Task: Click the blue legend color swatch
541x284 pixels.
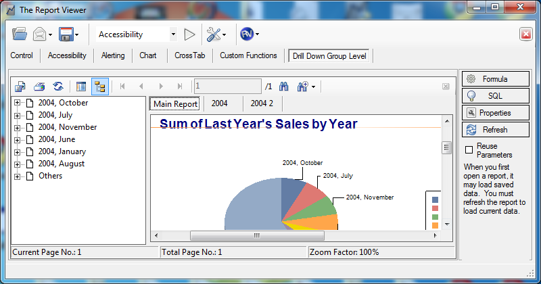Action: pos(435,199)
